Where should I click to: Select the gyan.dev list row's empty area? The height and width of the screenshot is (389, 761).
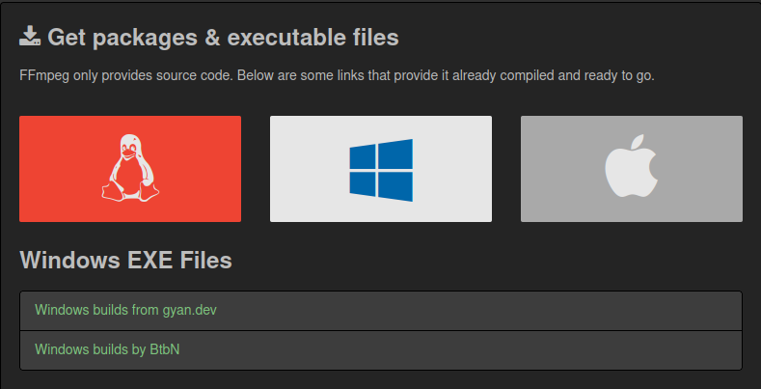478,311
